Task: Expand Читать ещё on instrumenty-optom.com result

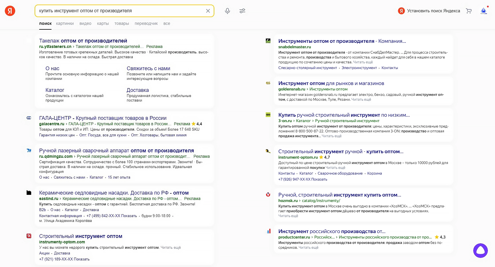Action: (171, 248)
